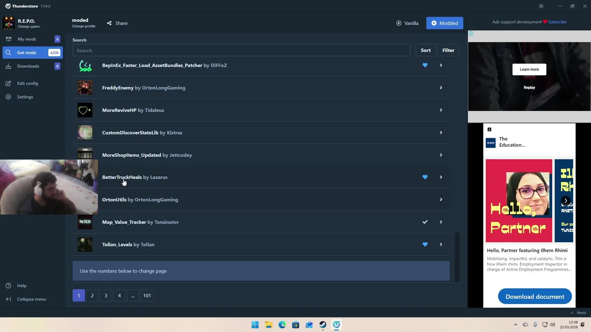Advance the ad carousel next arrow

tap(566, 201)
